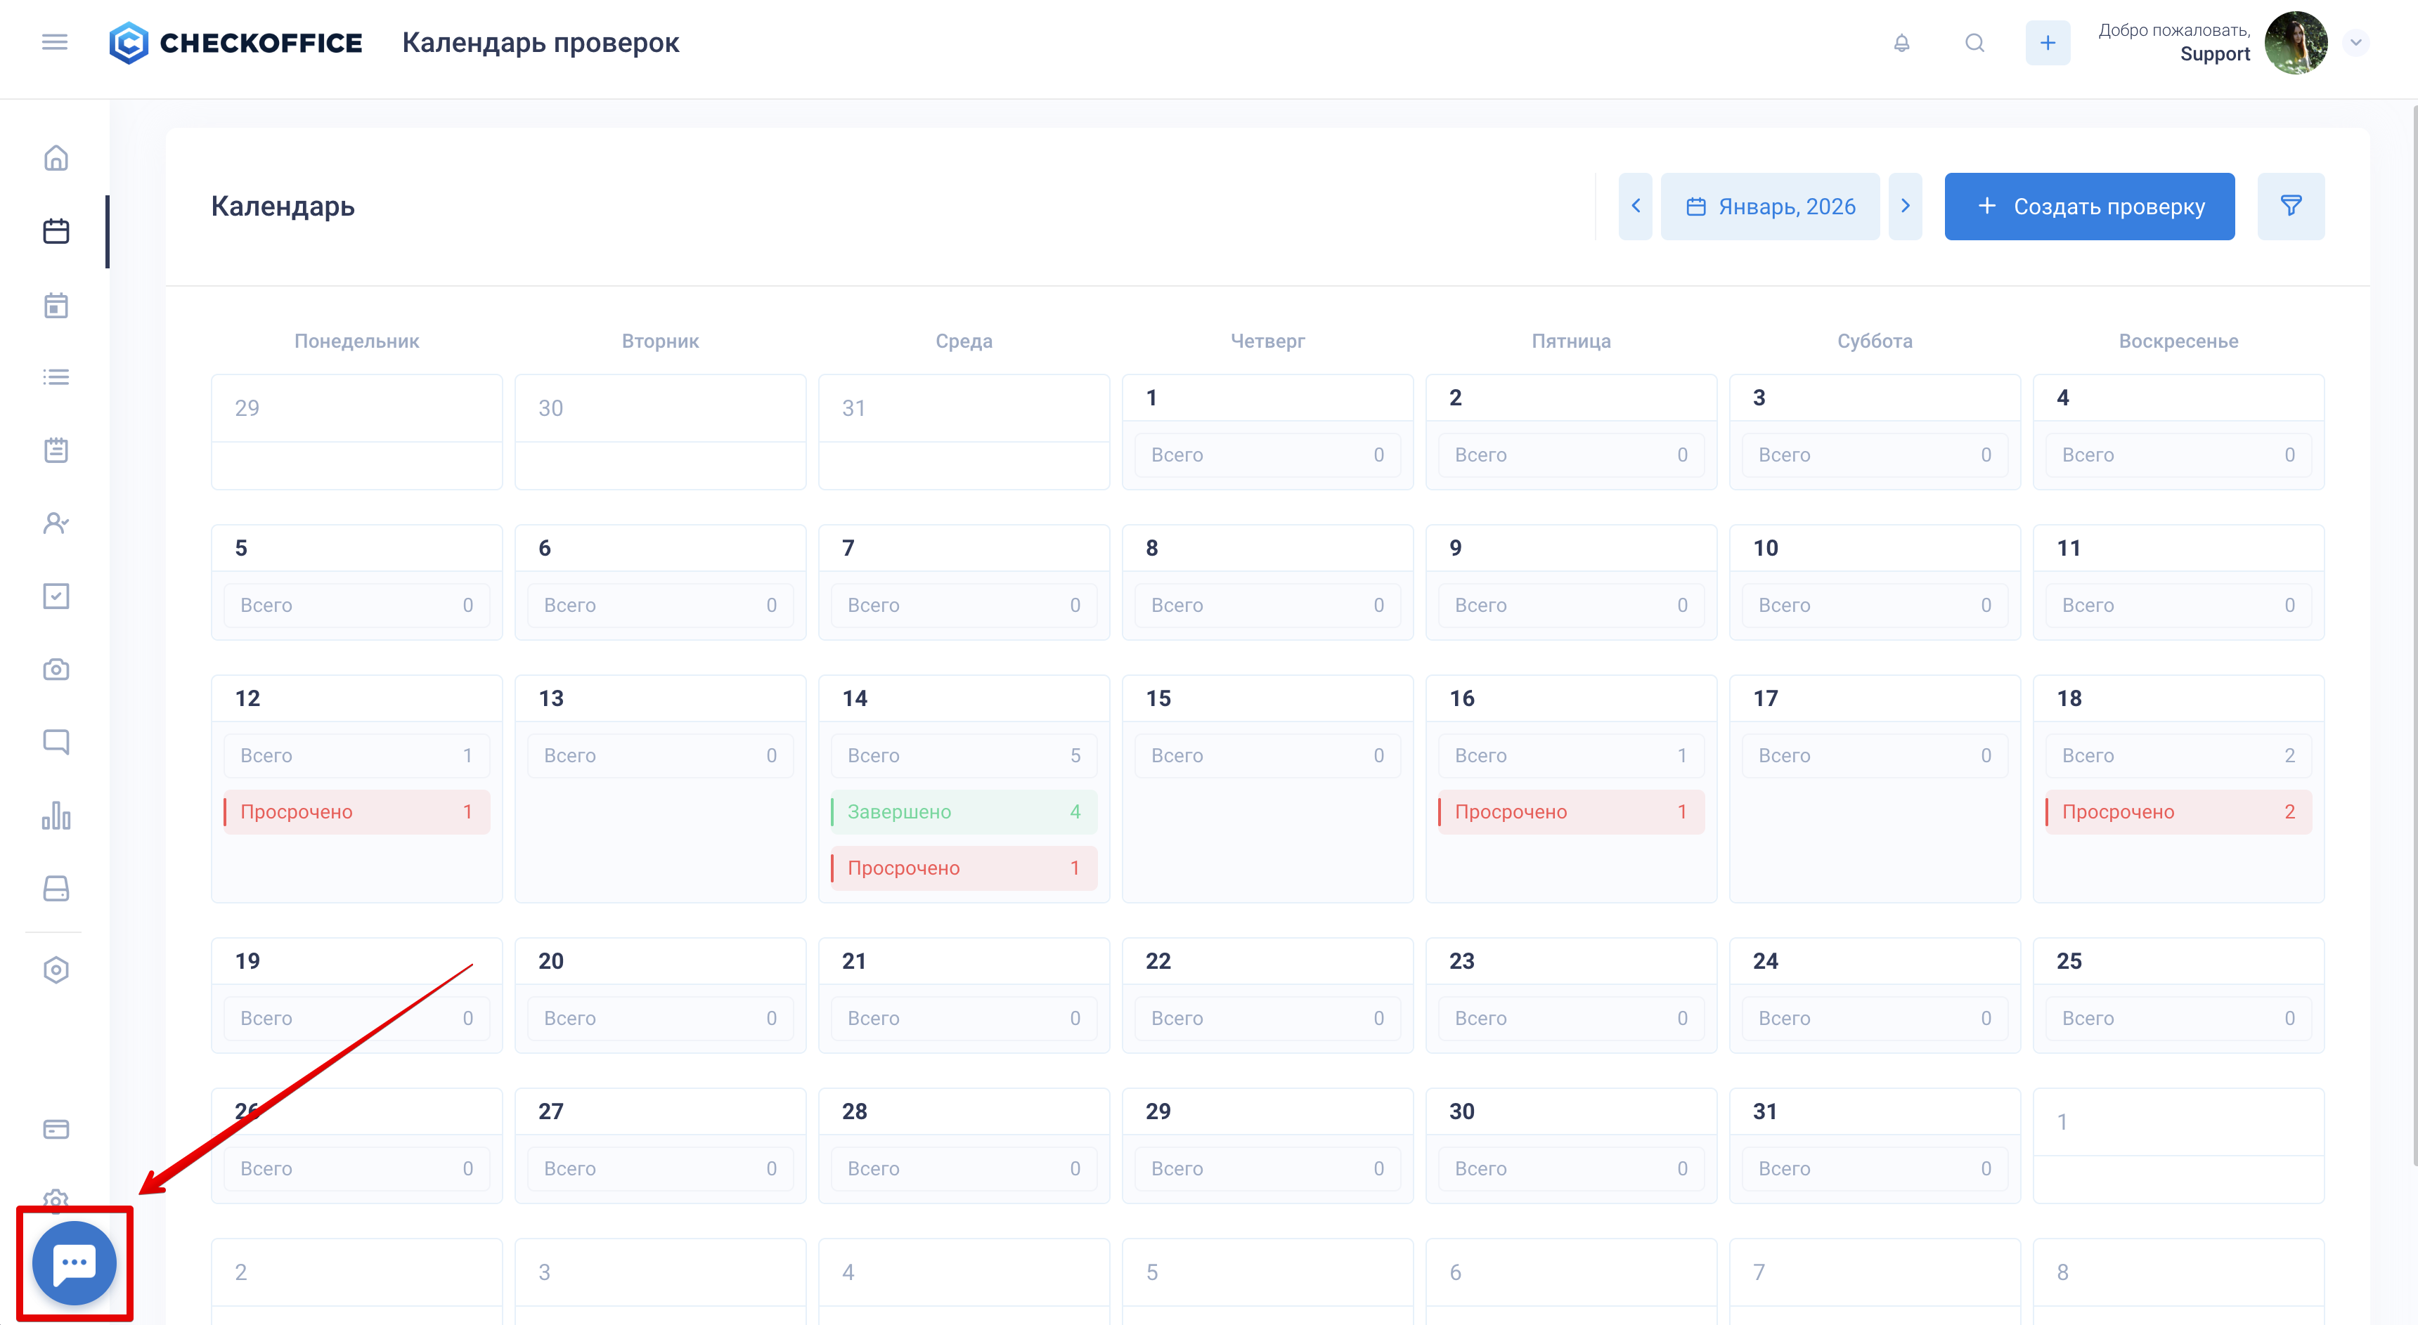Open the chat support bubble
Image resolution: width=2418 pixels, height=1325 pixels.
(x=74, y=1262)
